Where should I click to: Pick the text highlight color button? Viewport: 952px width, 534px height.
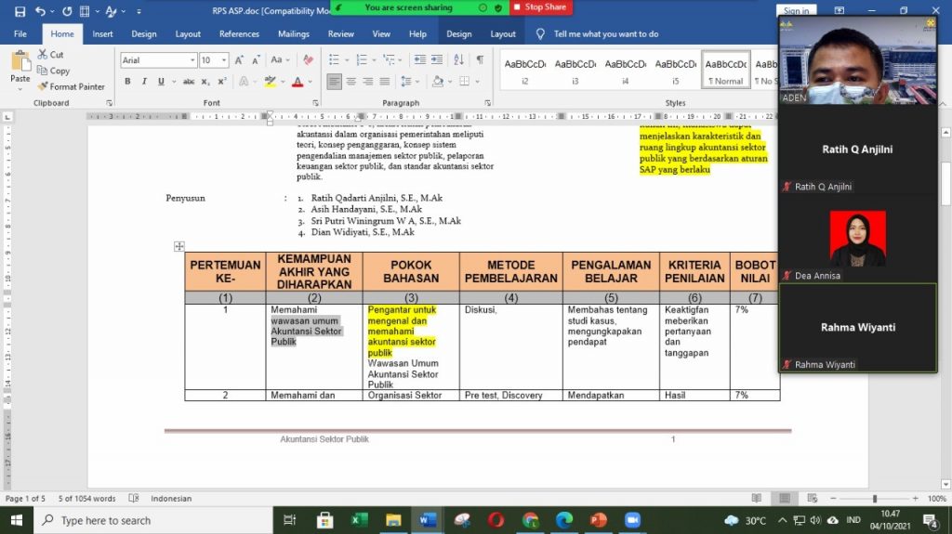point(271,82)
